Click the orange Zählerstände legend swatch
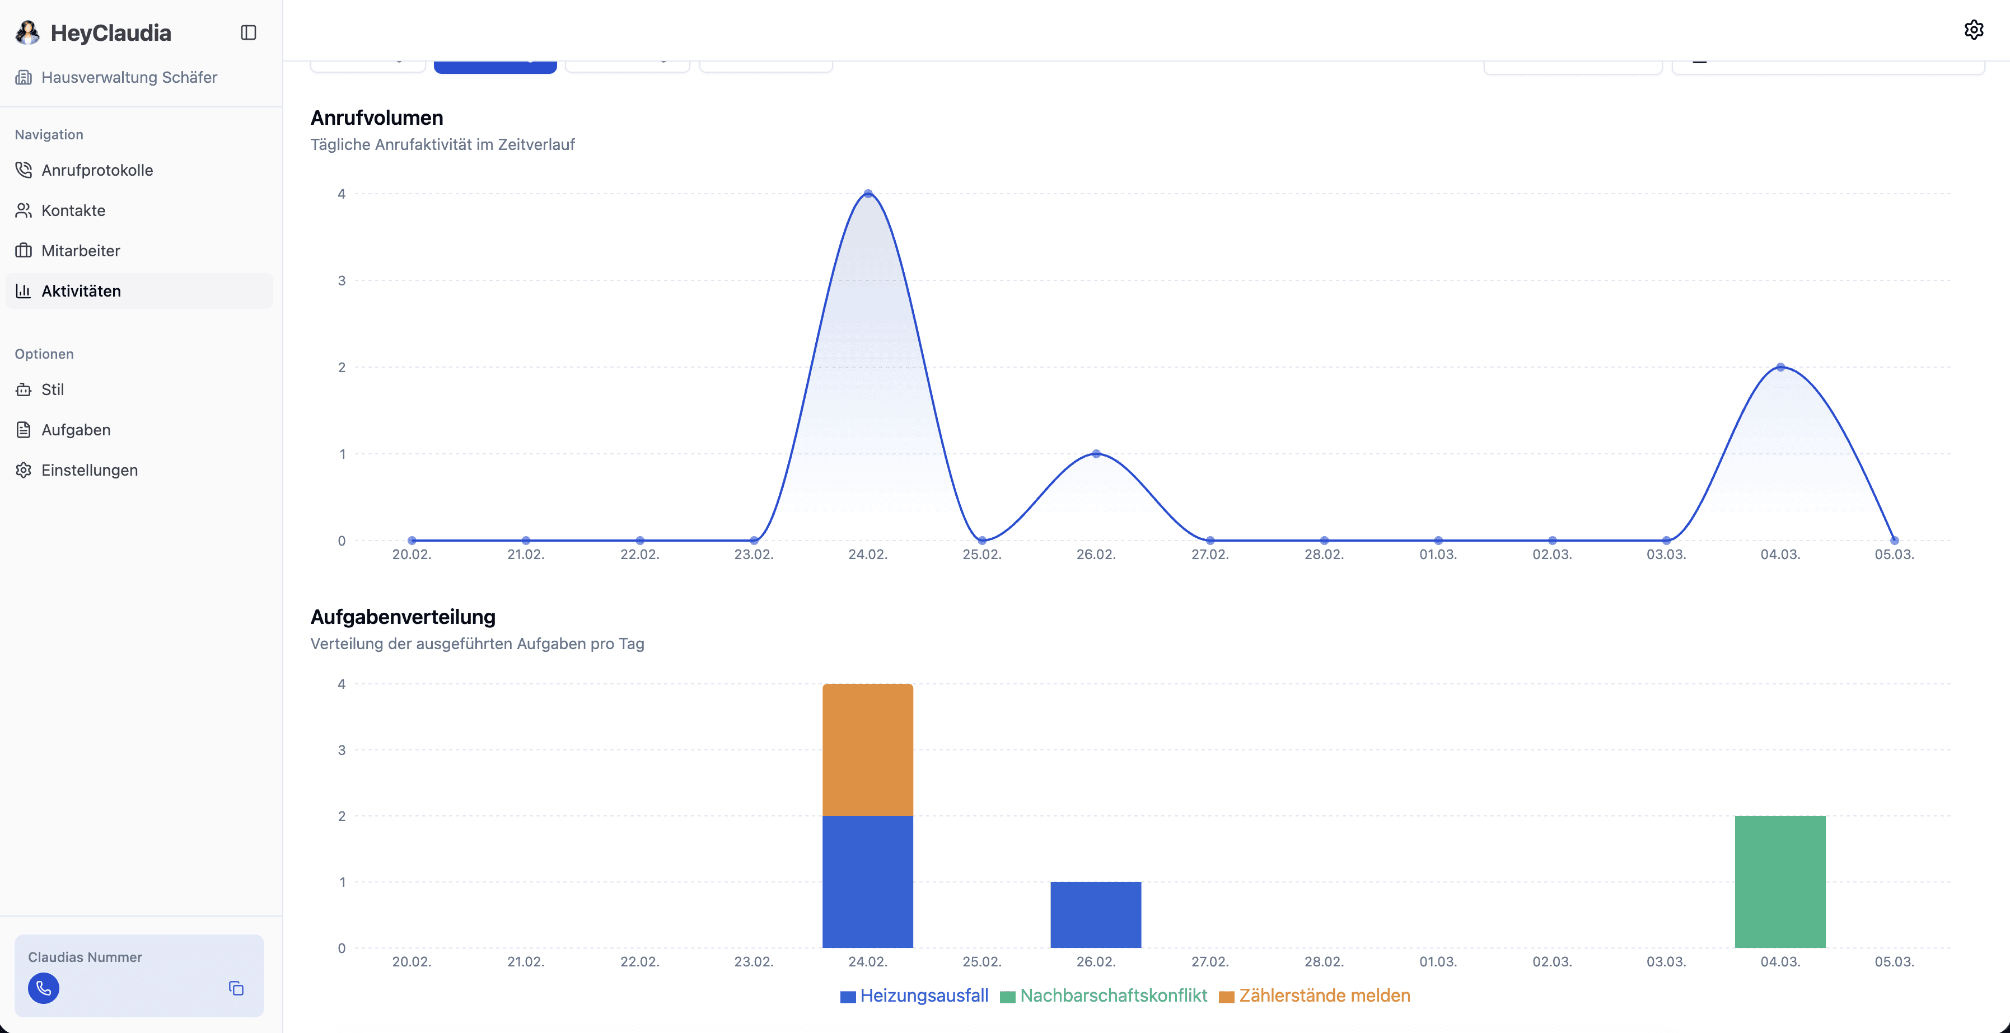This screenshot has height=1033, width=2010. coord(1226,997)
